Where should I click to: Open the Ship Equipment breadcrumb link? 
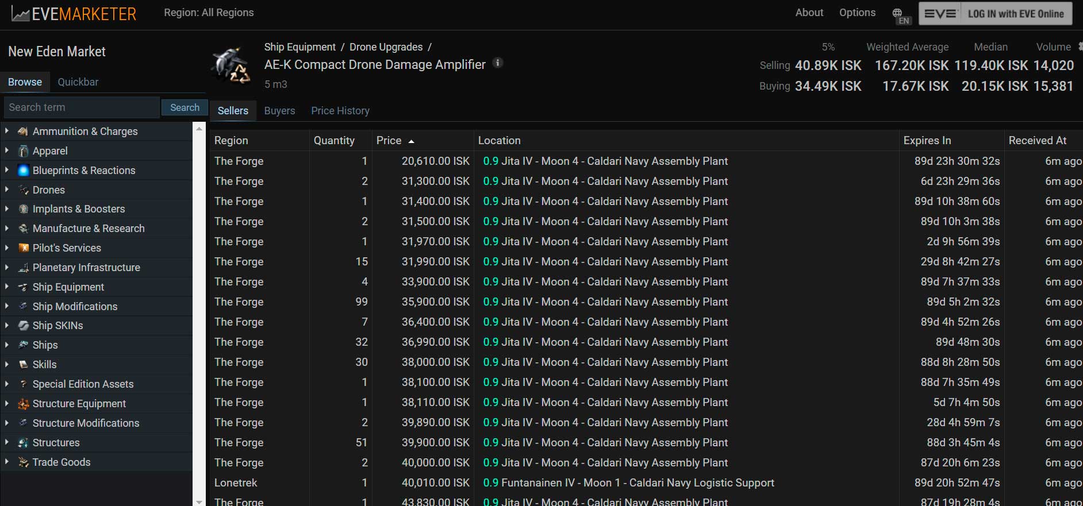299,47
